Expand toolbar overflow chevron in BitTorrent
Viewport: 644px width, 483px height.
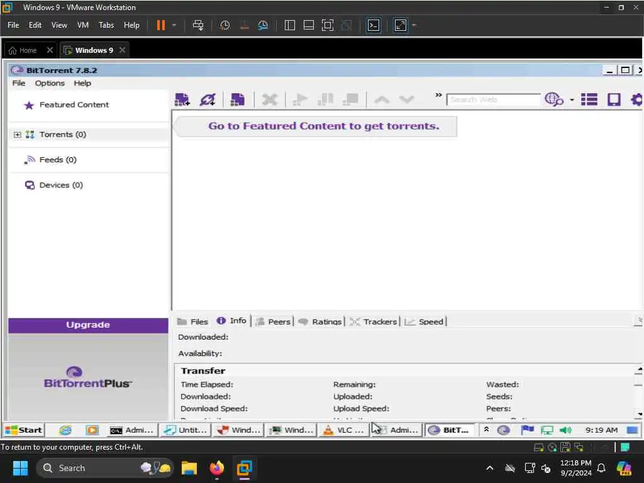438,95
